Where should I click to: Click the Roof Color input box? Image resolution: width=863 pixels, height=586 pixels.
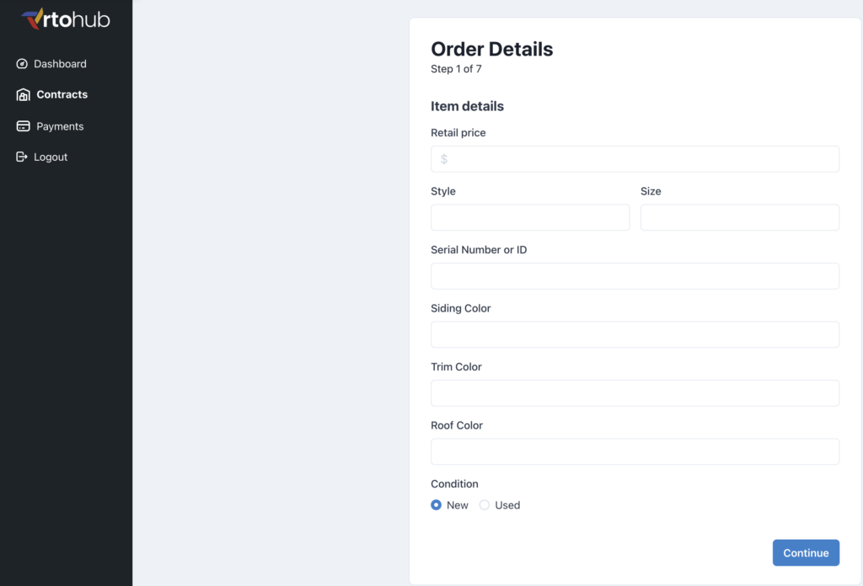tap(635, 451)
